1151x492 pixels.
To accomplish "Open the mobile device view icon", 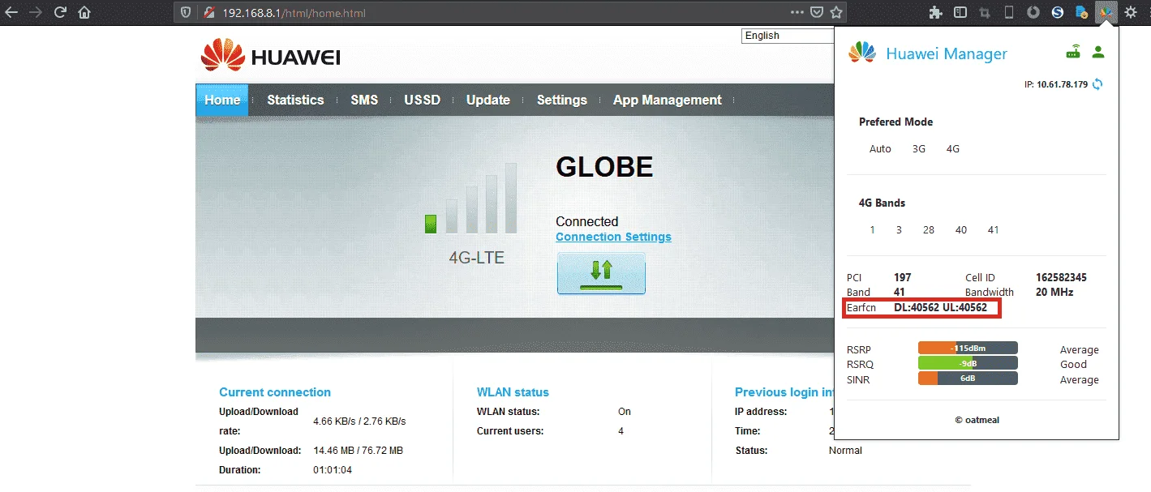I will click(x=1009, y=12).
